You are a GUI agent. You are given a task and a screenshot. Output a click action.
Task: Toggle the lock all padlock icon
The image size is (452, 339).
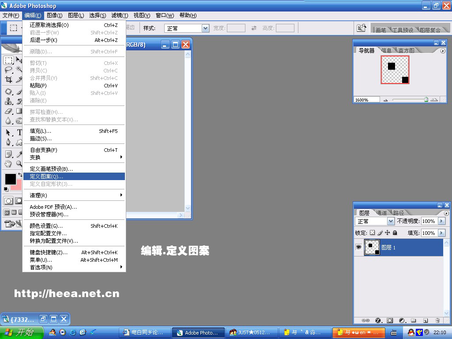point(395,233)
